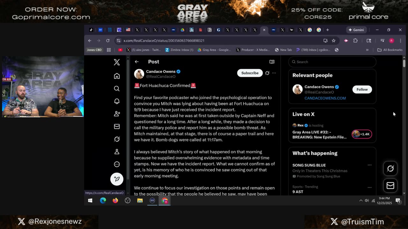Open Grok from the X sidebar
Screen dimensions: 408x229
pyautogui.click(x=117, y=139)
